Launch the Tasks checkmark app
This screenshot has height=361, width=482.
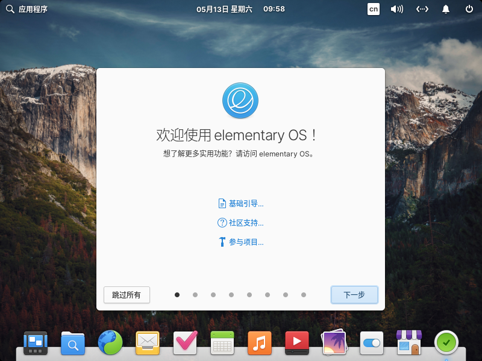pos(185,342)
